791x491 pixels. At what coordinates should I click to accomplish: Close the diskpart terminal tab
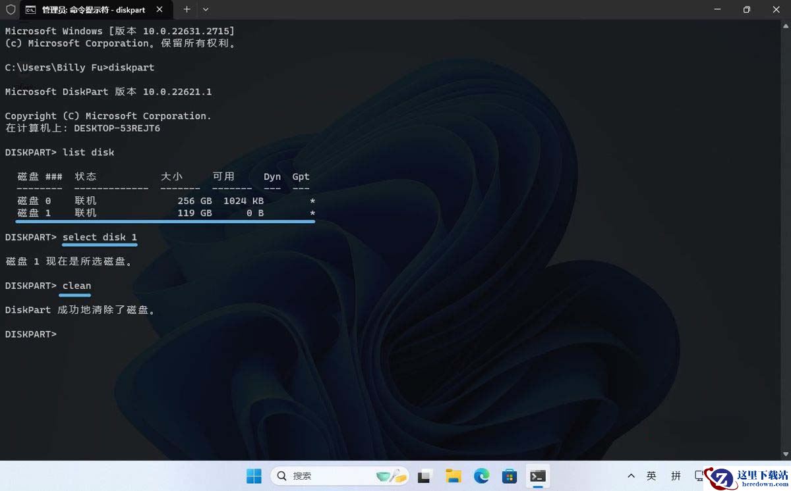pos(160,10)
